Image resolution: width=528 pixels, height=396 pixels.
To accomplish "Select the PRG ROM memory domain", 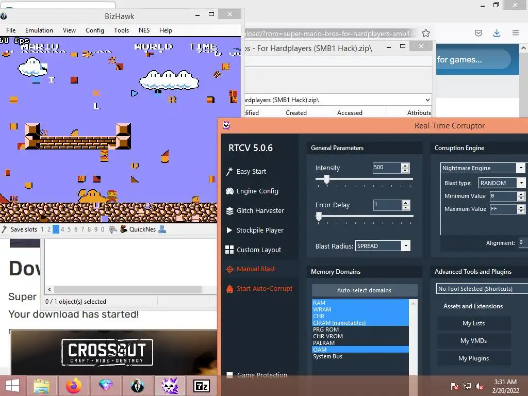I will click(x=360, y=329).
